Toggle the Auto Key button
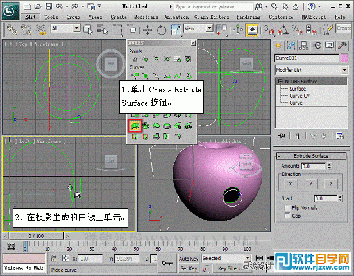Image resolution: width=354 pixels, height=276 pixels. click(189, 259)
